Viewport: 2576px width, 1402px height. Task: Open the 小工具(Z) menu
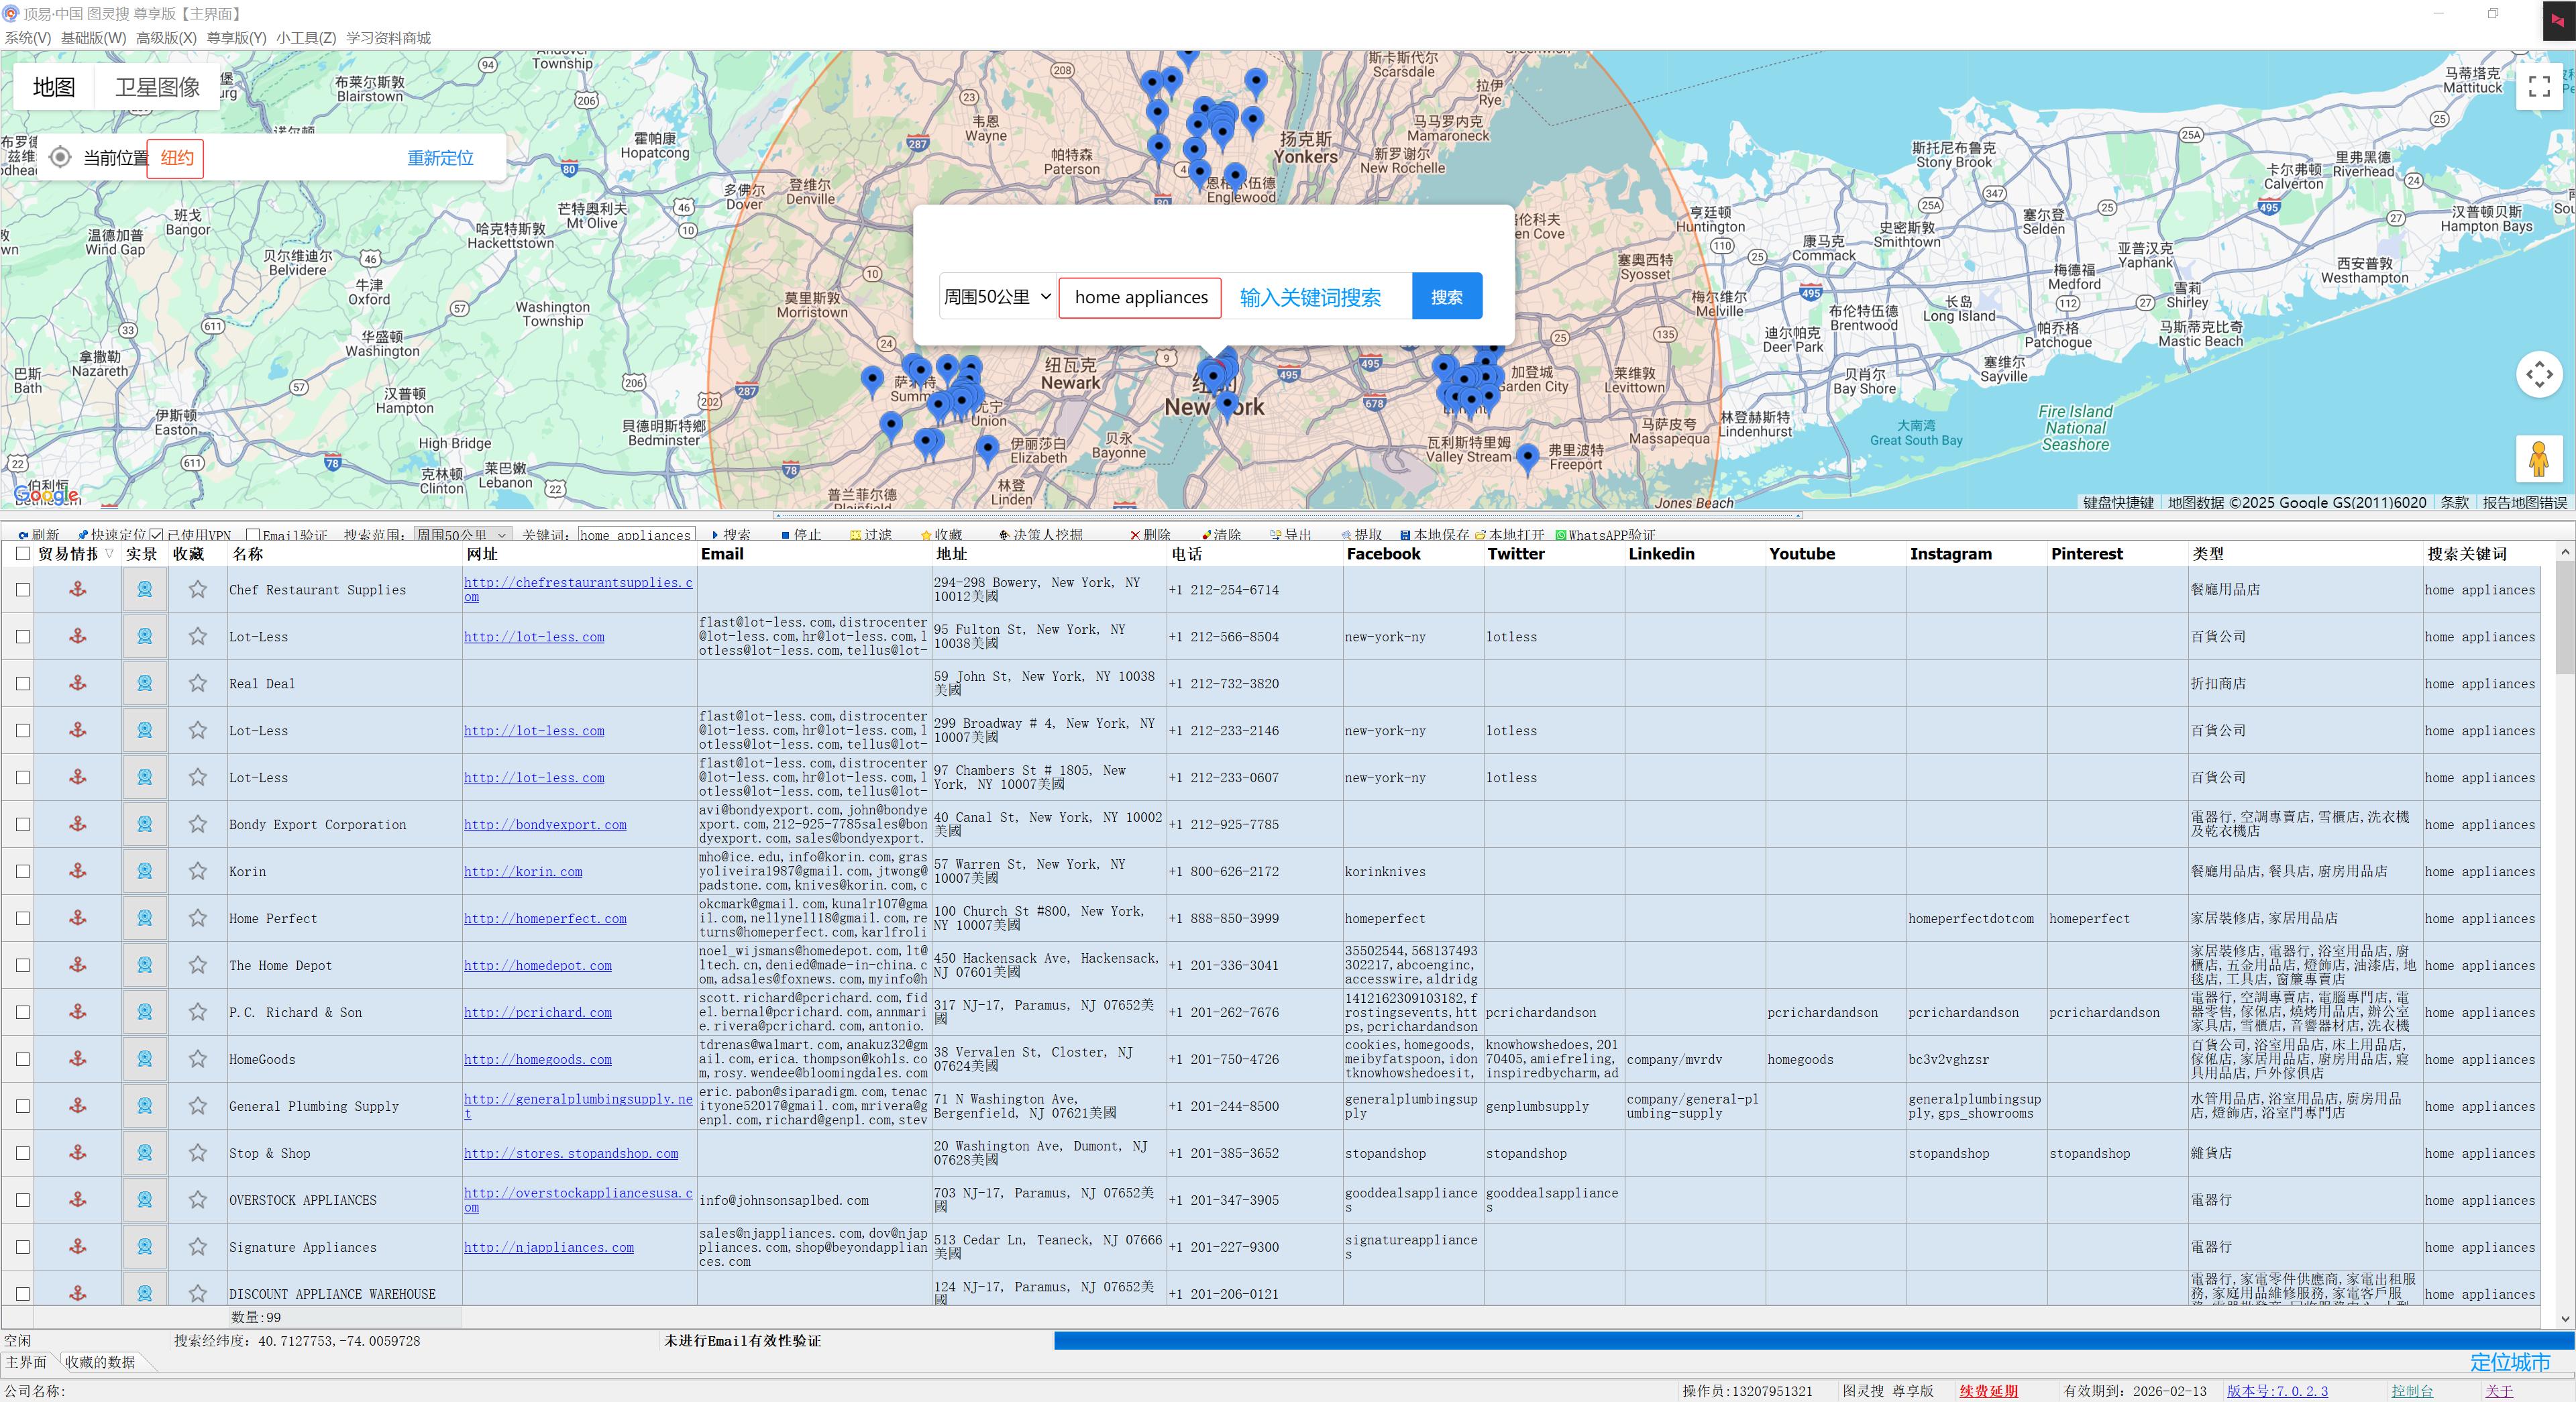[x=305, y=38]
